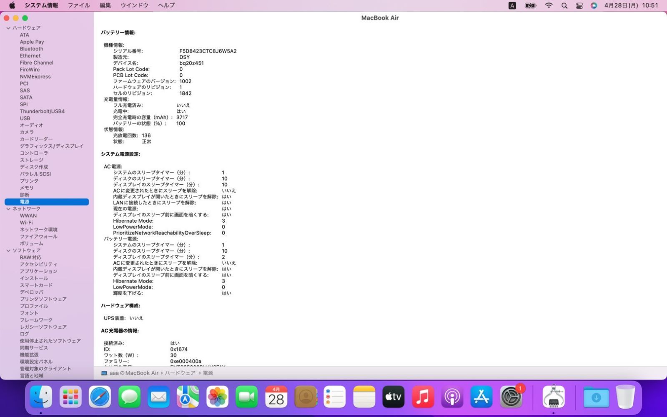
Task: Select Bluetooth in sidebar
Action: [x=32, y=49]
